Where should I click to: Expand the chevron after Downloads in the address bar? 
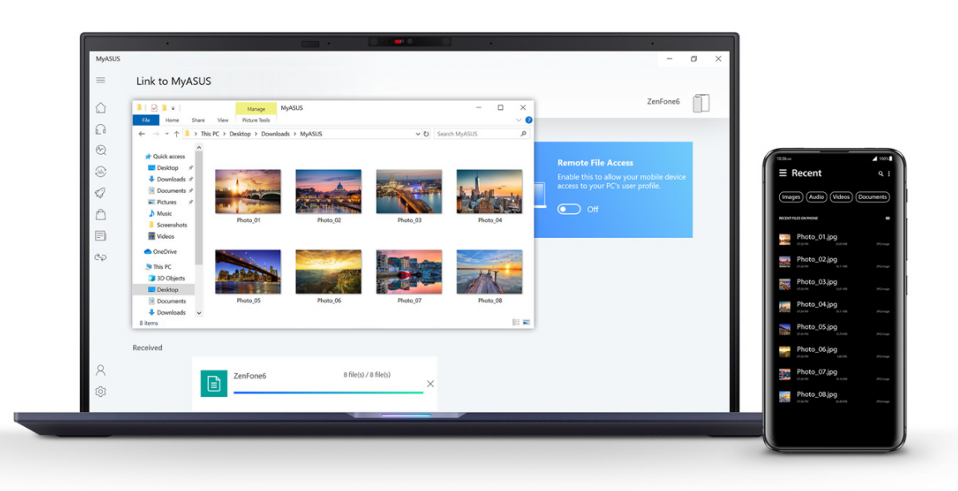tap(295, 134)
